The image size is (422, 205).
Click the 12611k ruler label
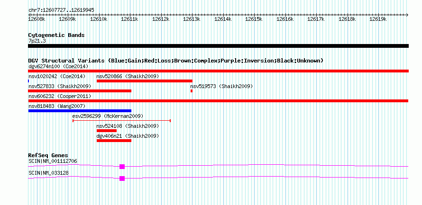pos(130,19)
